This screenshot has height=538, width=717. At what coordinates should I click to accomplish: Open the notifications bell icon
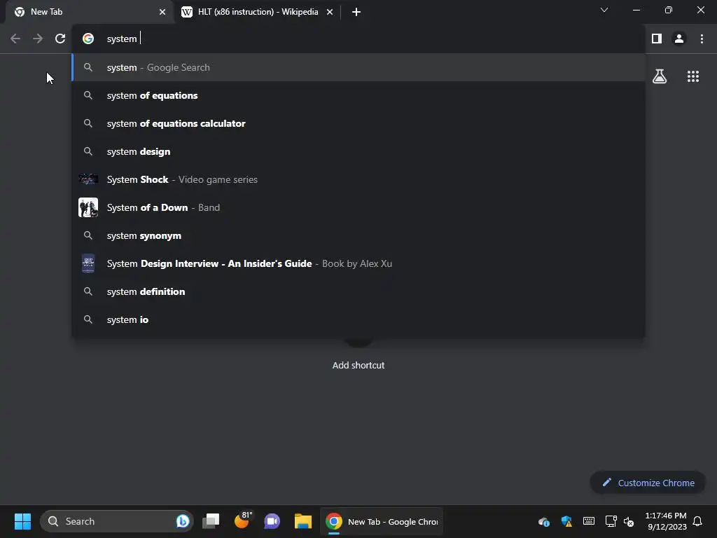tap(698, 521)
